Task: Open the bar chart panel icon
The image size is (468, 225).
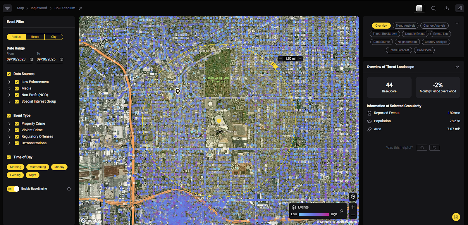Action: [460, 8]
